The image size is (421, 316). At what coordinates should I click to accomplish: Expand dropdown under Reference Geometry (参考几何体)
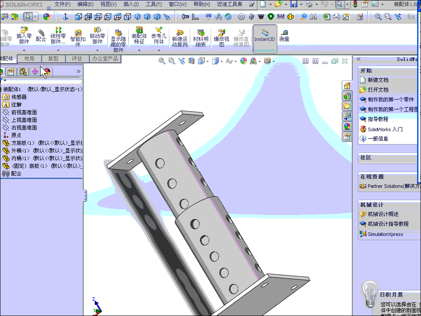pos(159,50)
